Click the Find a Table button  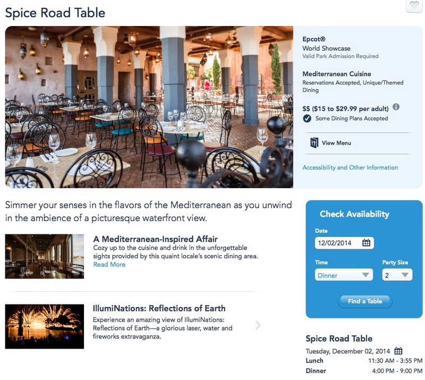pyautogui.click(x=365, y=301)
